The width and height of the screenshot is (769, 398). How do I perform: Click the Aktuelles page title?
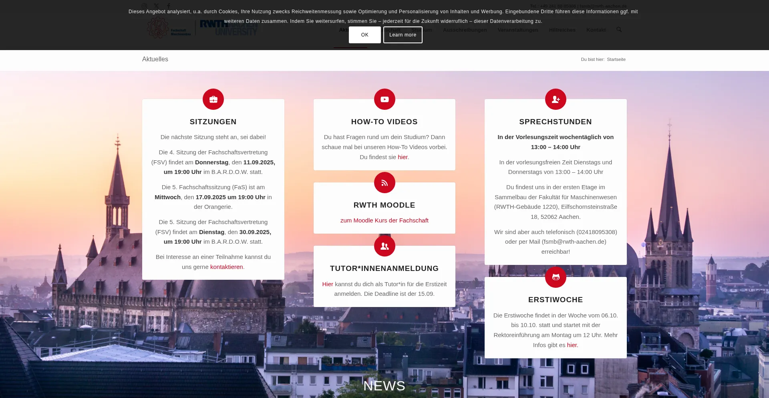[x=155, y=59]
